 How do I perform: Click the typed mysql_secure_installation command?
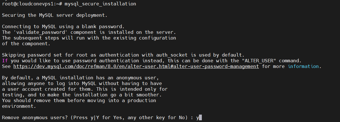point(100,4)
